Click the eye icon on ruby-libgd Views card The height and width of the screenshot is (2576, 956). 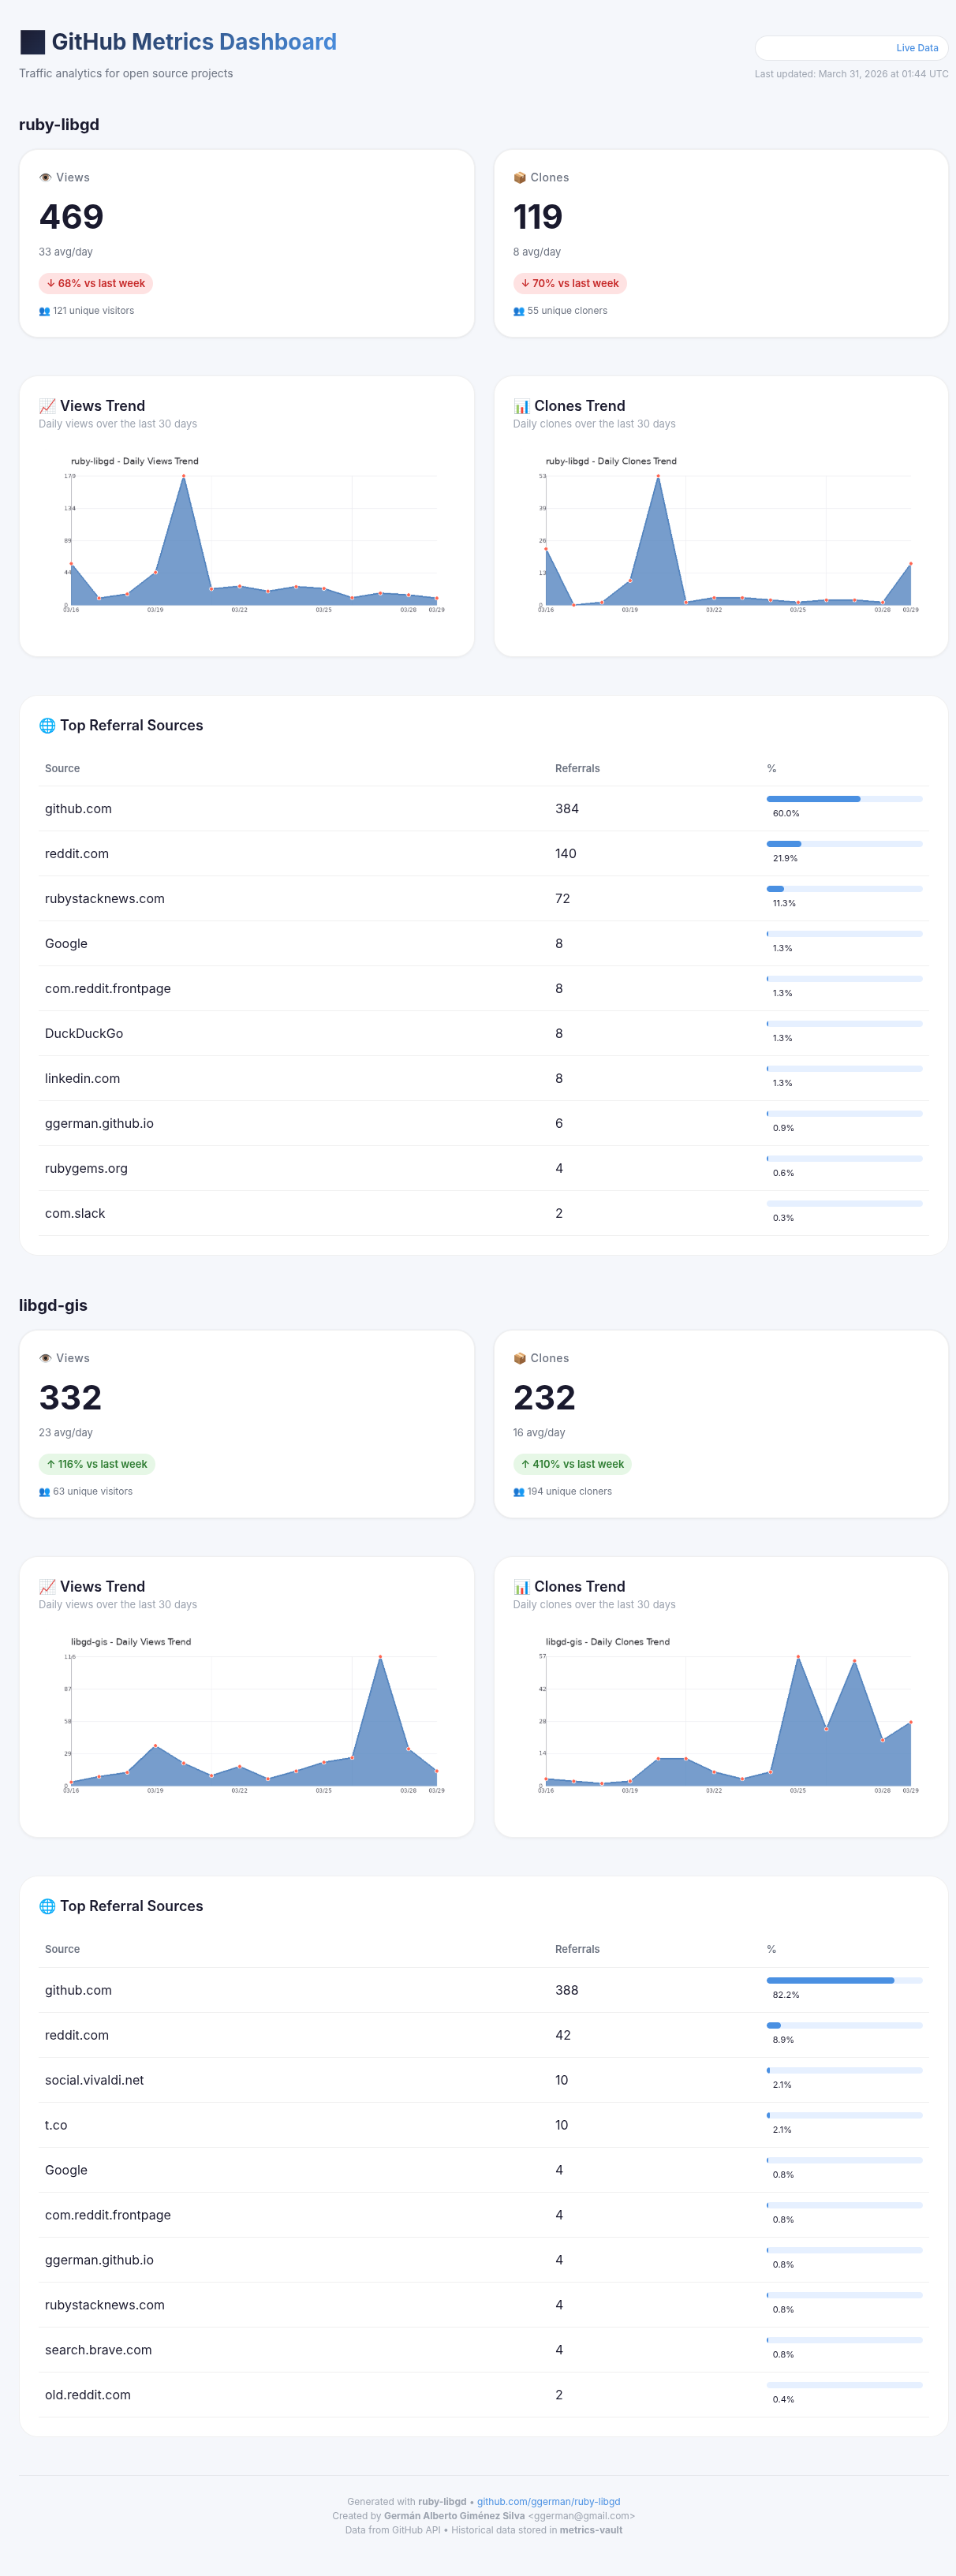pyautogui.click(x=45, y=178)
